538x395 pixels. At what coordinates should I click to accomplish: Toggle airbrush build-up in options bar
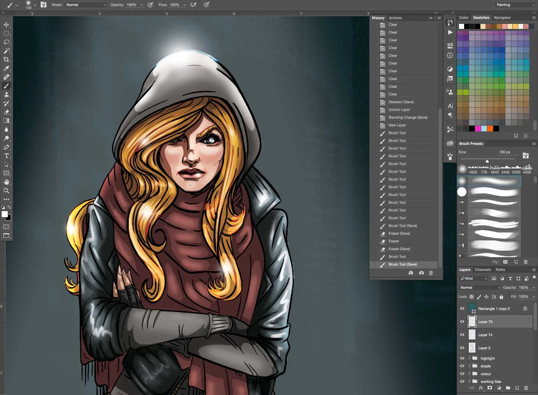tap(193, 5)
